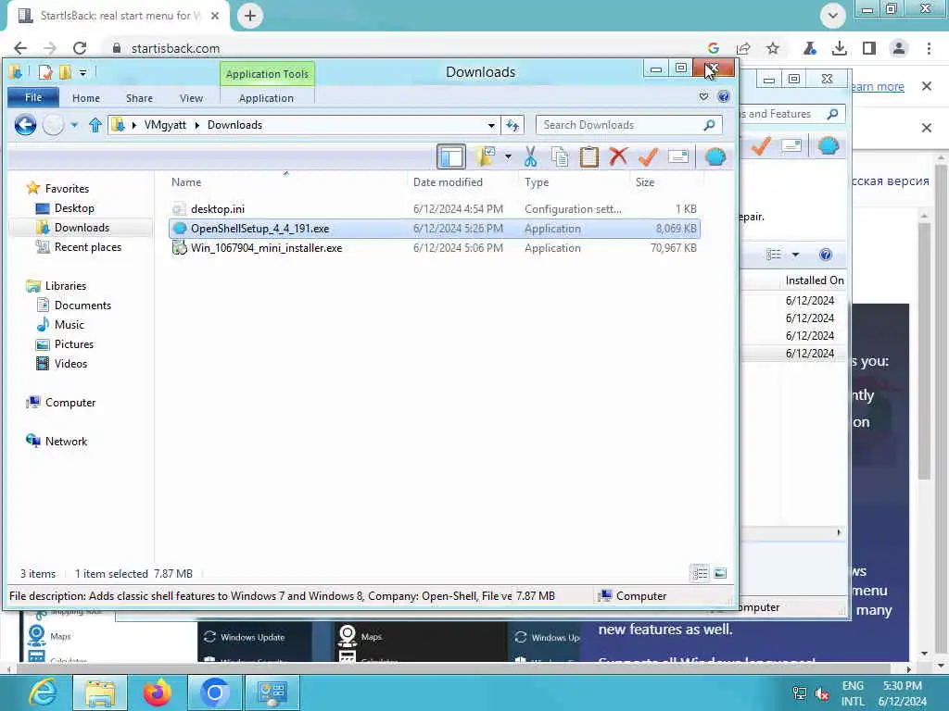Click the orange checkmark Properties icon in Downloads toolbar
Screen dimensions: 949x711
[648, 157]
